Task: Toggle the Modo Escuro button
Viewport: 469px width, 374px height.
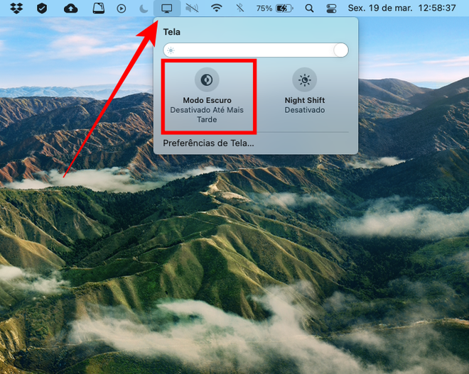Action: (x=207, y=79)
